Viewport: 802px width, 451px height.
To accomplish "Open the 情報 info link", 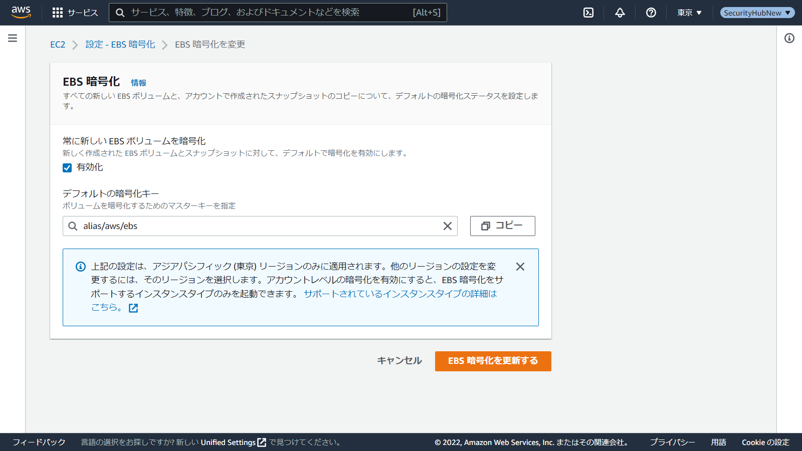I will 138,83.
